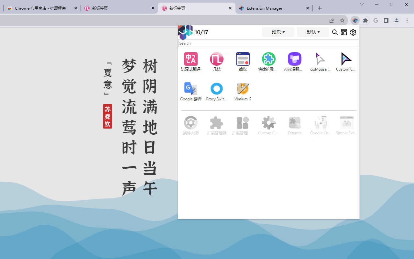Enable the greyed-out Extentie extension
This screenshot has height=259, width=414.
pyautogui.click(x=294, y=123)
